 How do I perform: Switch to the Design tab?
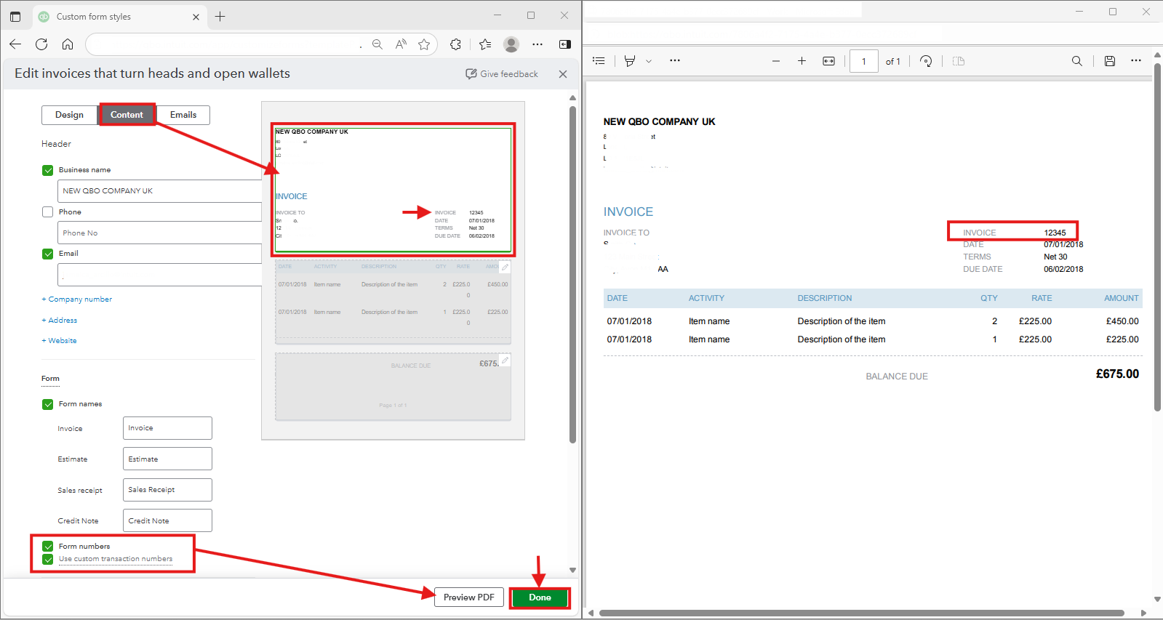click(x=69, y=115)
